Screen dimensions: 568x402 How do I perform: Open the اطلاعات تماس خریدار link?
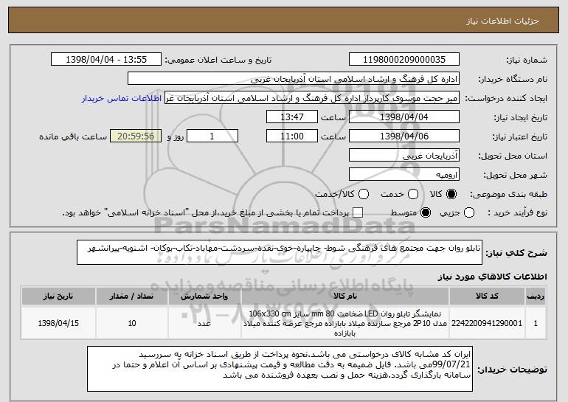point(122,98)
